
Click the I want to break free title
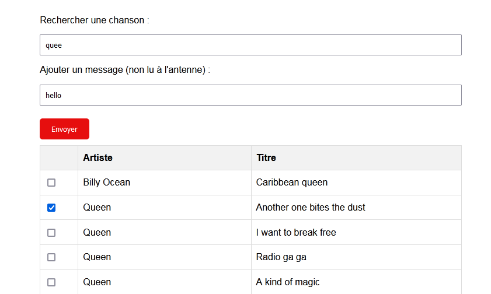(296, 233)
